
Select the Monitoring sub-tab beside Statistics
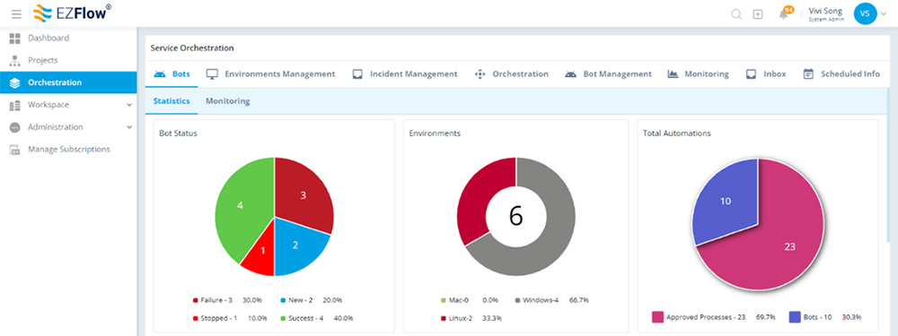228,101
